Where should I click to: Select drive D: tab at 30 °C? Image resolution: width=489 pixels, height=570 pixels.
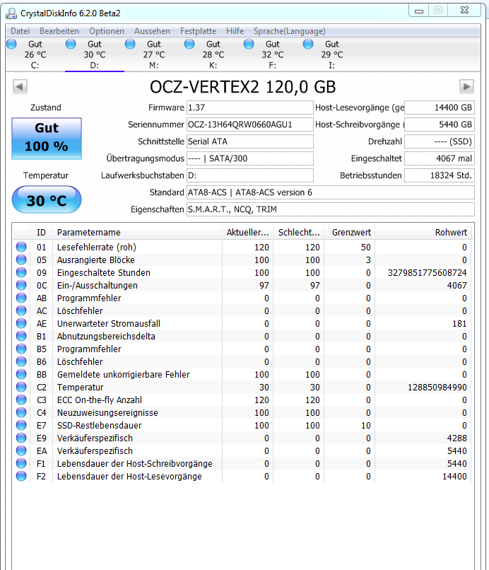[x=95, y=54]
